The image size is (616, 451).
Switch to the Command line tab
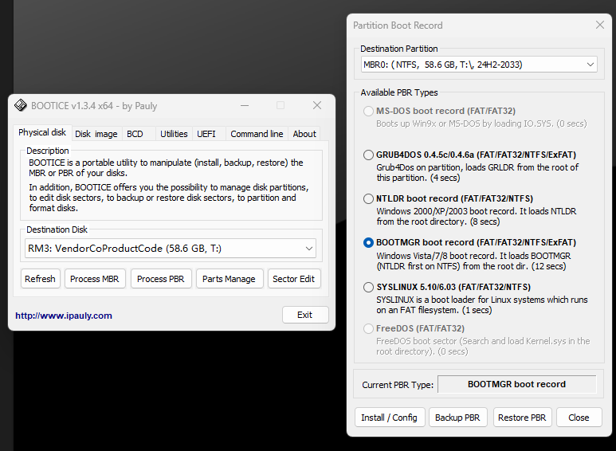click(257, 134)
